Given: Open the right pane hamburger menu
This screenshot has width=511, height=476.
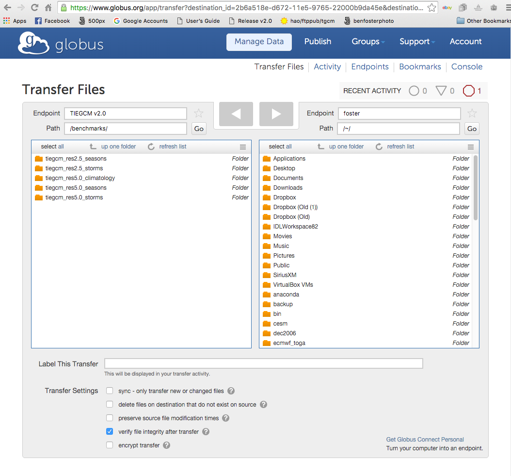Looking at the screenshot, I should click(471, 147).
